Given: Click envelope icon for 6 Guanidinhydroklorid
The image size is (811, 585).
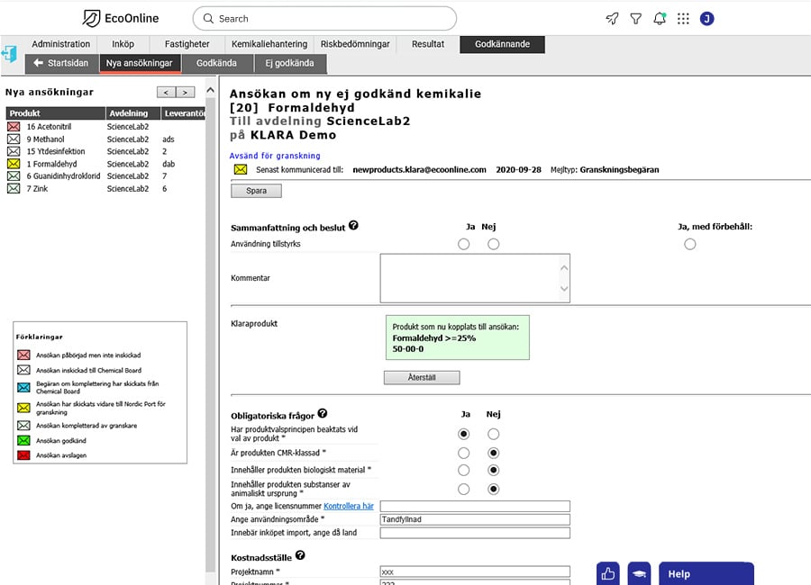Looking at the screenshot, I should (14, 176).
